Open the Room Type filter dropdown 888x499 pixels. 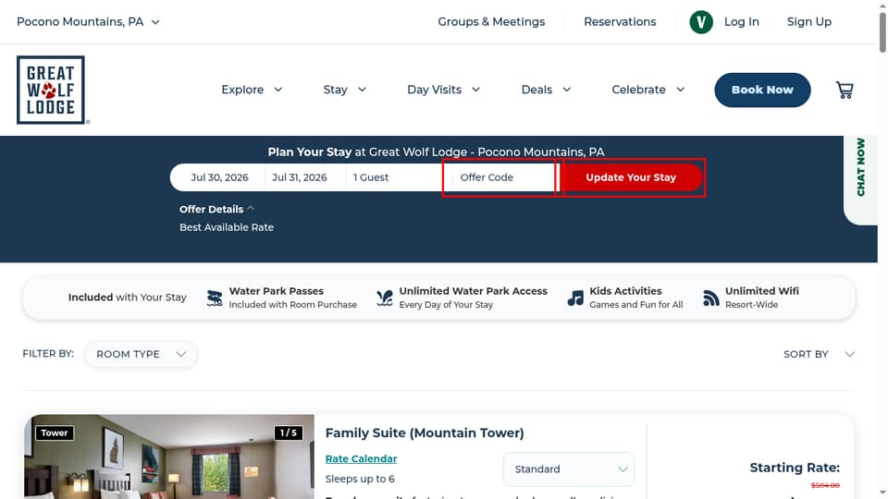141,354
